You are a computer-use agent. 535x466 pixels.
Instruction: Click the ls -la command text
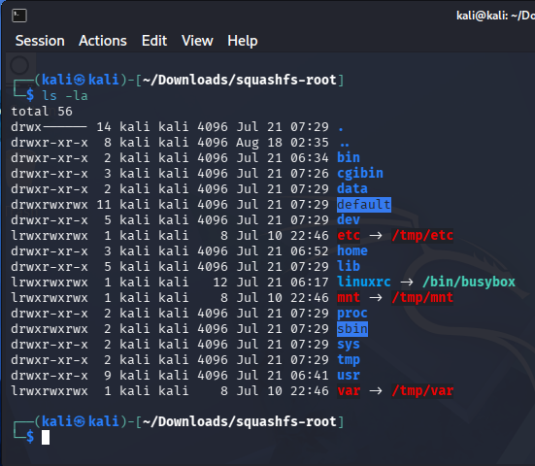64,96
